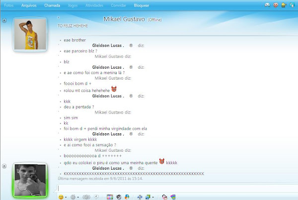Open the background picker dropdown arrow
The height and width of the screenshot is (200, 298).
tap(153, 197)
